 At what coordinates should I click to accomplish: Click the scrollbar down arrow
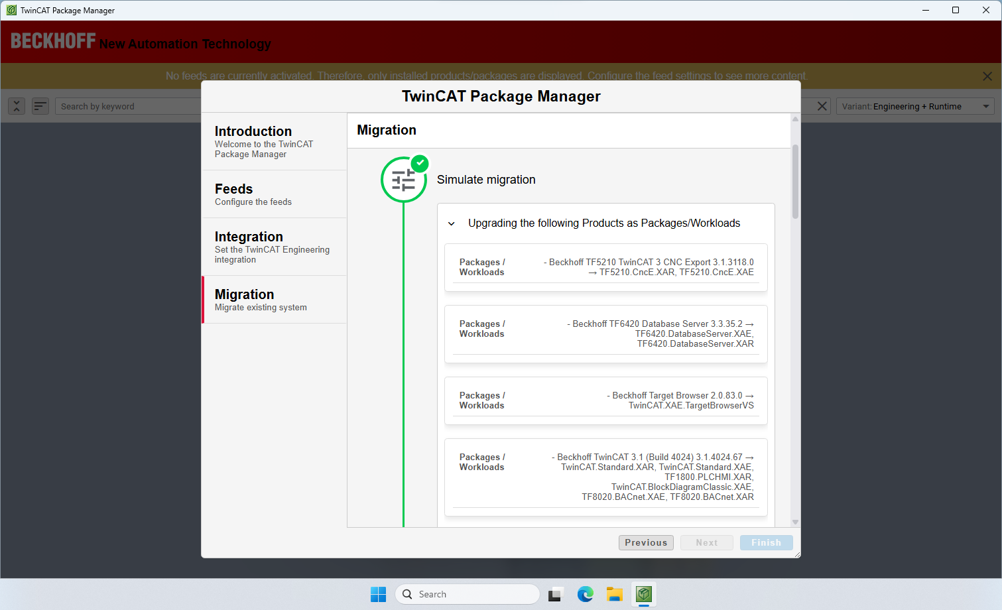point(795,522)
